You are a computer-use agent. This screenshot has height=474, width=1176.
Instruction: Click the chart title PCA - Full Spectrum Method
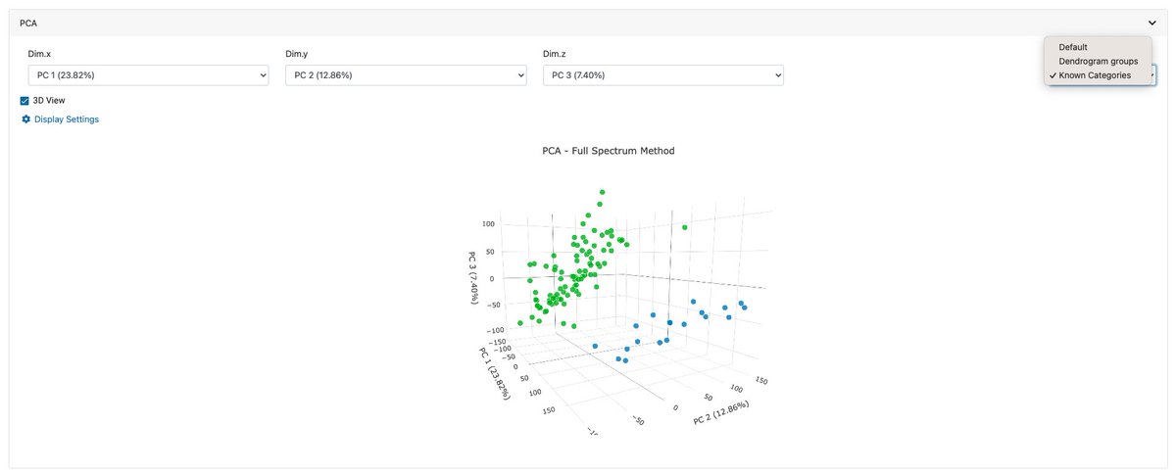(609, 151)
